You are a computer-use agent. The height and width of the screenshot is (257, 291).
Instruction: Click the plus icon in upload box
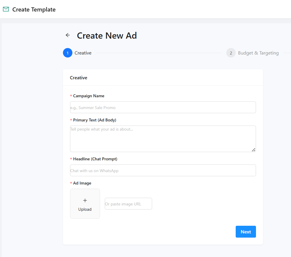pyautogui.click(x=85, y=200)
